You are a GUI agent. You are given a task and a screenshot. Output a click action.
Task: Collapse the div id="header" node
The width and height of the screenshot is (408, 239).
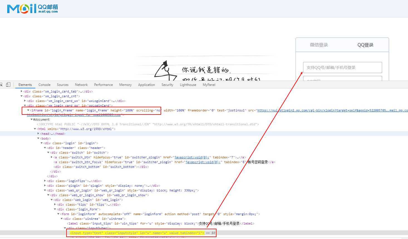click(45, 148)
